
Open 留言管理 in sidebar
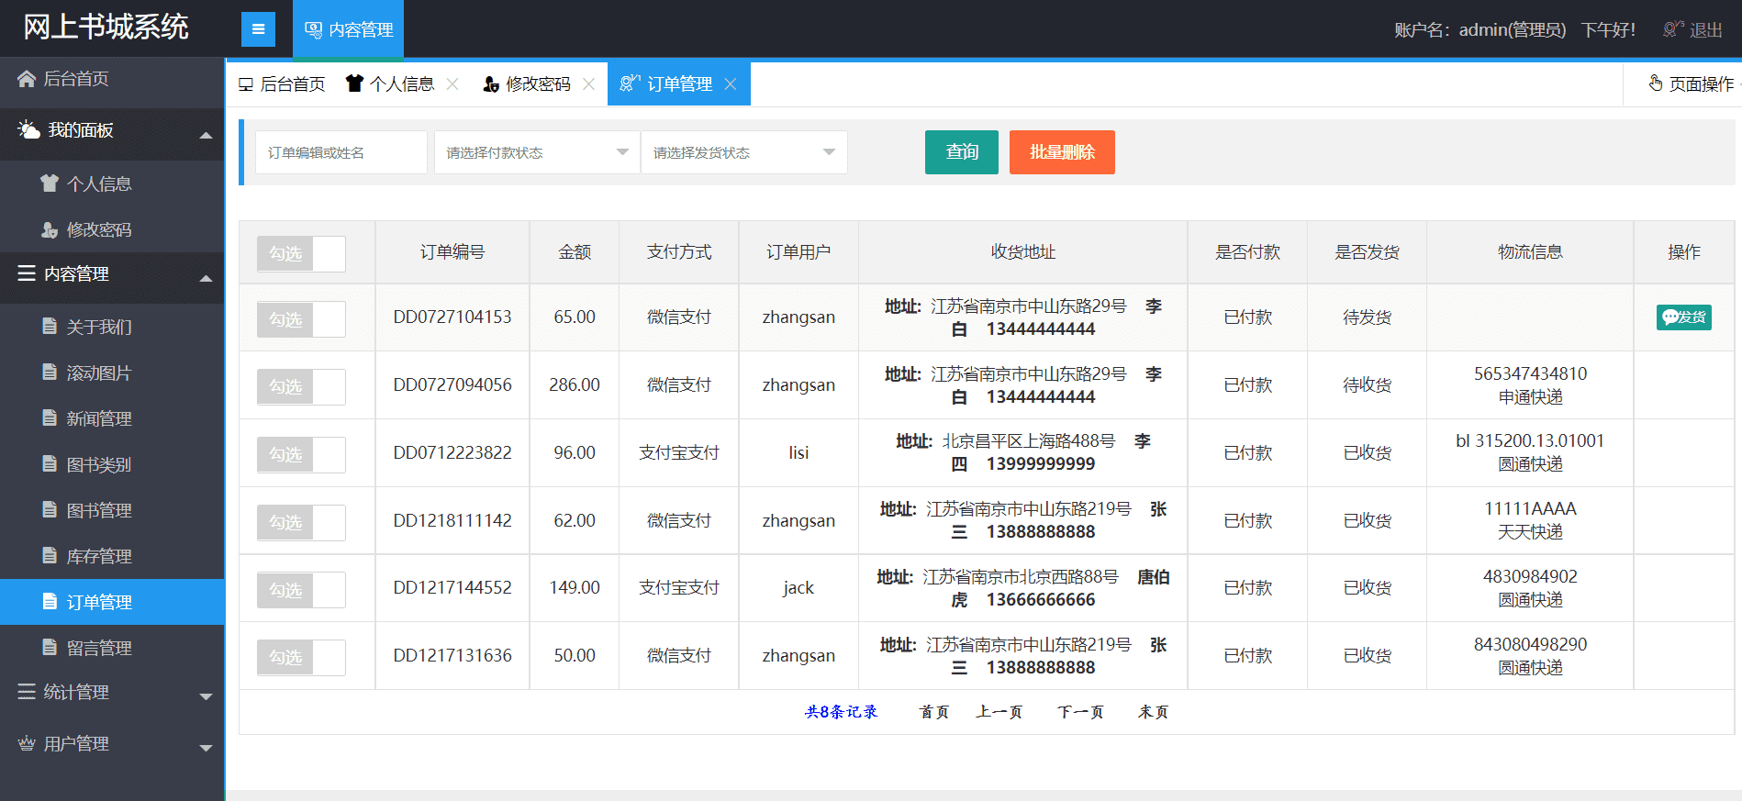coord(112,648)
